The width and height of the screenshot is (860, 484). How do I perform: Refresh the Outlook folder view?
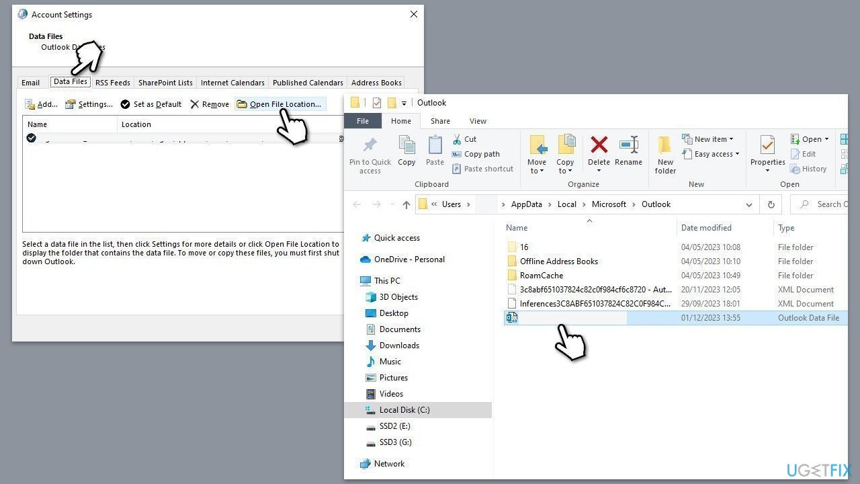coord(771,204)
